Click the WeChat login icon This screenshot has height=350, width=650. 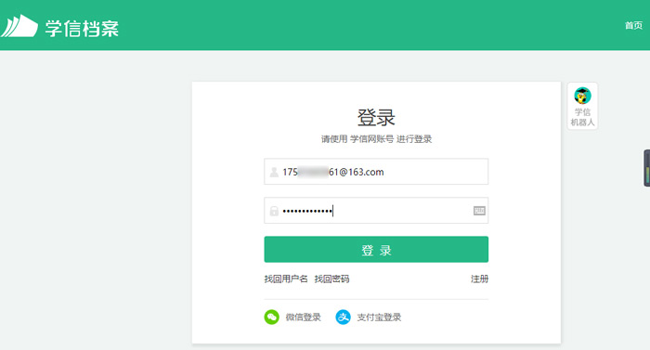point(272,318)
